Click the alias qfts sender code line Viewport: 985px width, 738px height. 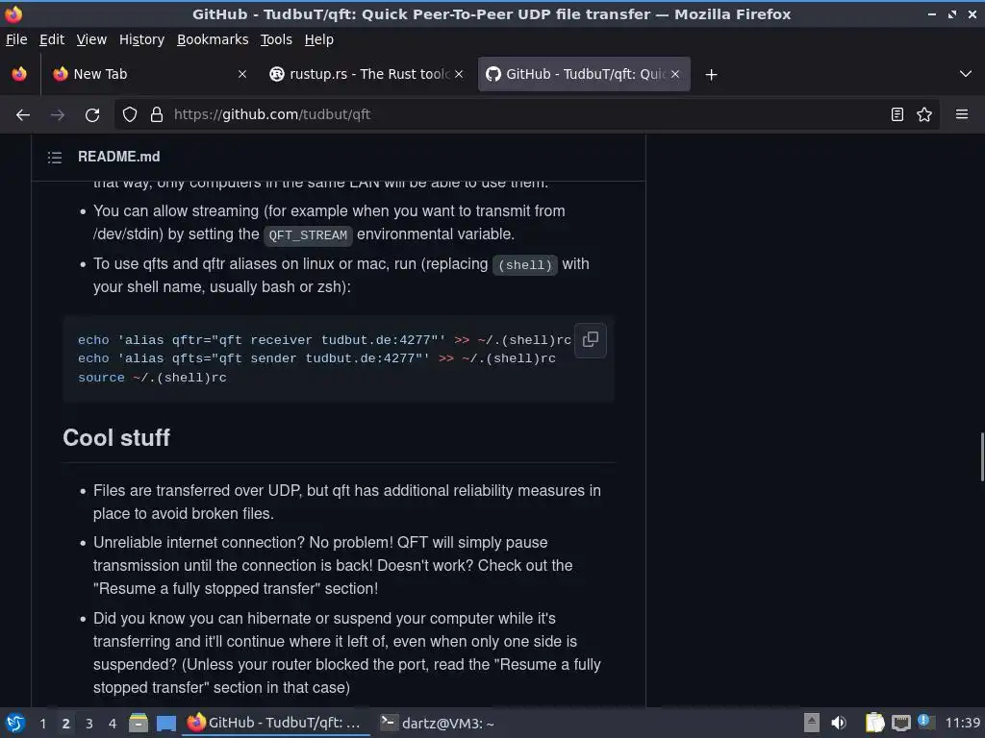pos(316,358)
